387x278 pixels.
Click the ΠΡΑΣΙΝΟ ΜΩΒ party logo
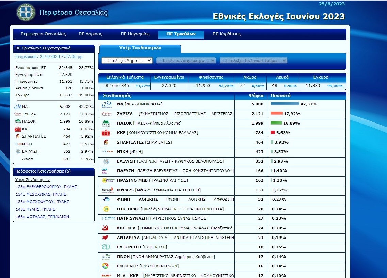click(x=108, y=180)
